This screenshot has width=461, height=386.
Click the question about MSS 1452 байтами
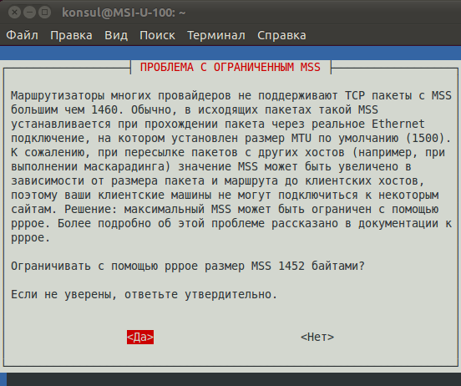tap(188, 266)
